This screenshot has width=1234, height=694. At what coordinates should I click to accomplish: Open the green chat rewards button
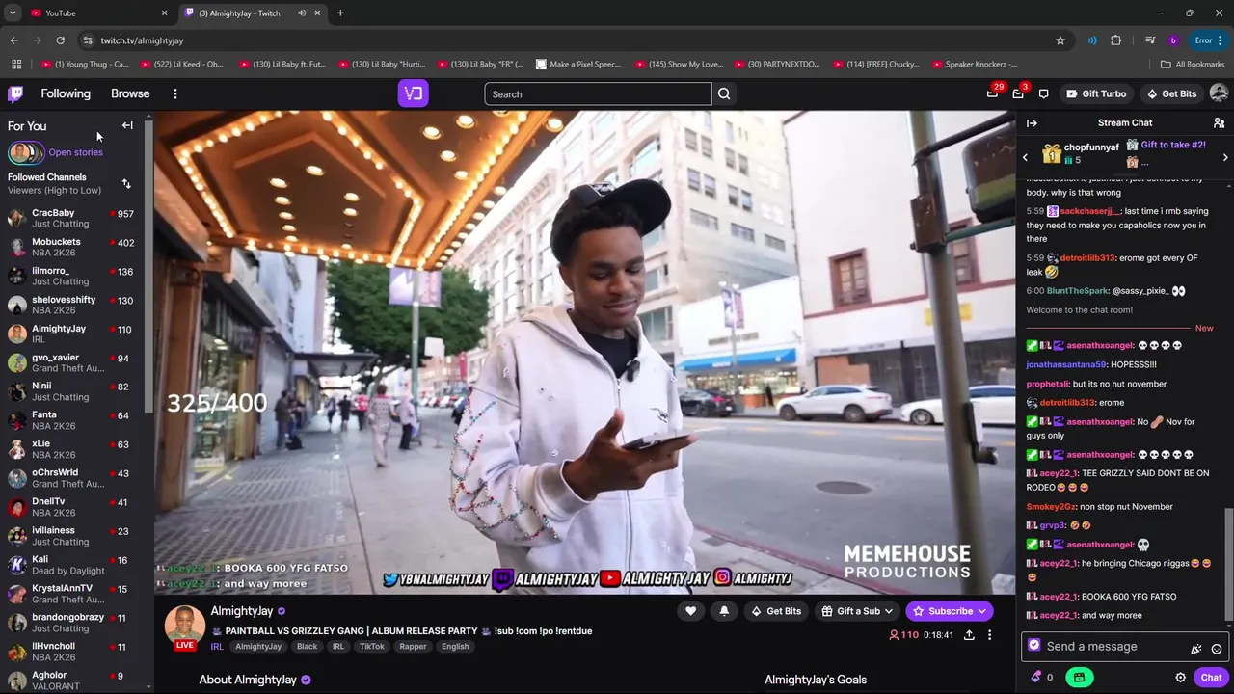coord(1079,678)
